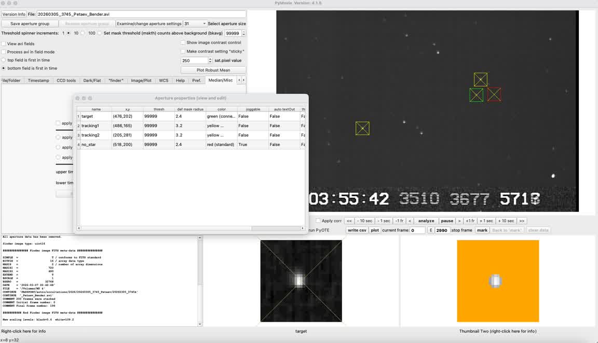The height and width of the screenshot is (343, 598).
Task: Click the red no_star aperture box
Action: click(494, 94)
